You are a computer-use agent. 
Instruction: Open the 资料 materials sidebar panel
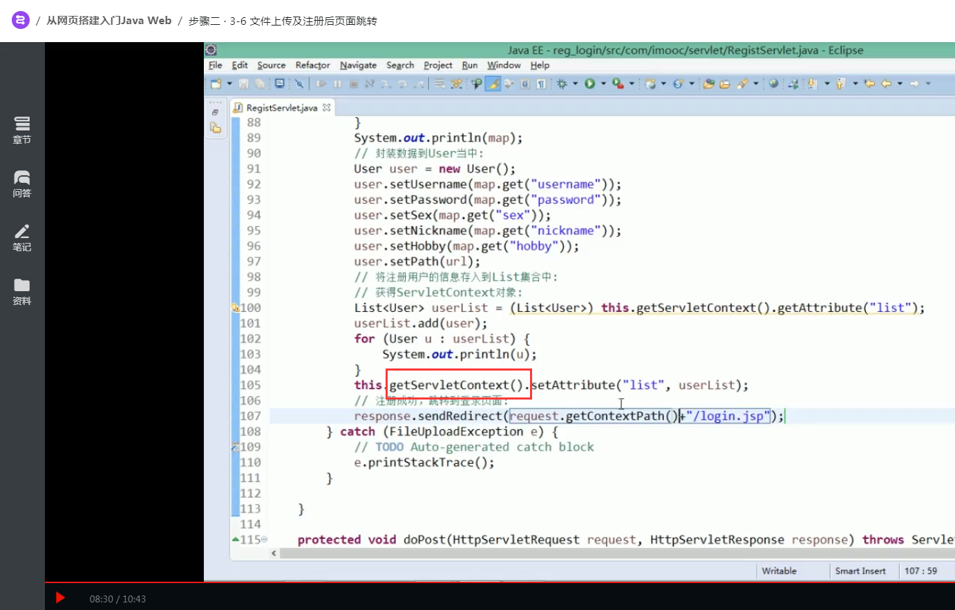(22, 291)
